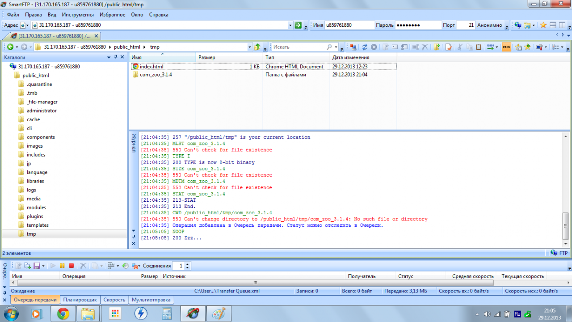Click the green back navigation arrow
The width and height of the screenshot is (572, 322).
click(x=9, y=47)
